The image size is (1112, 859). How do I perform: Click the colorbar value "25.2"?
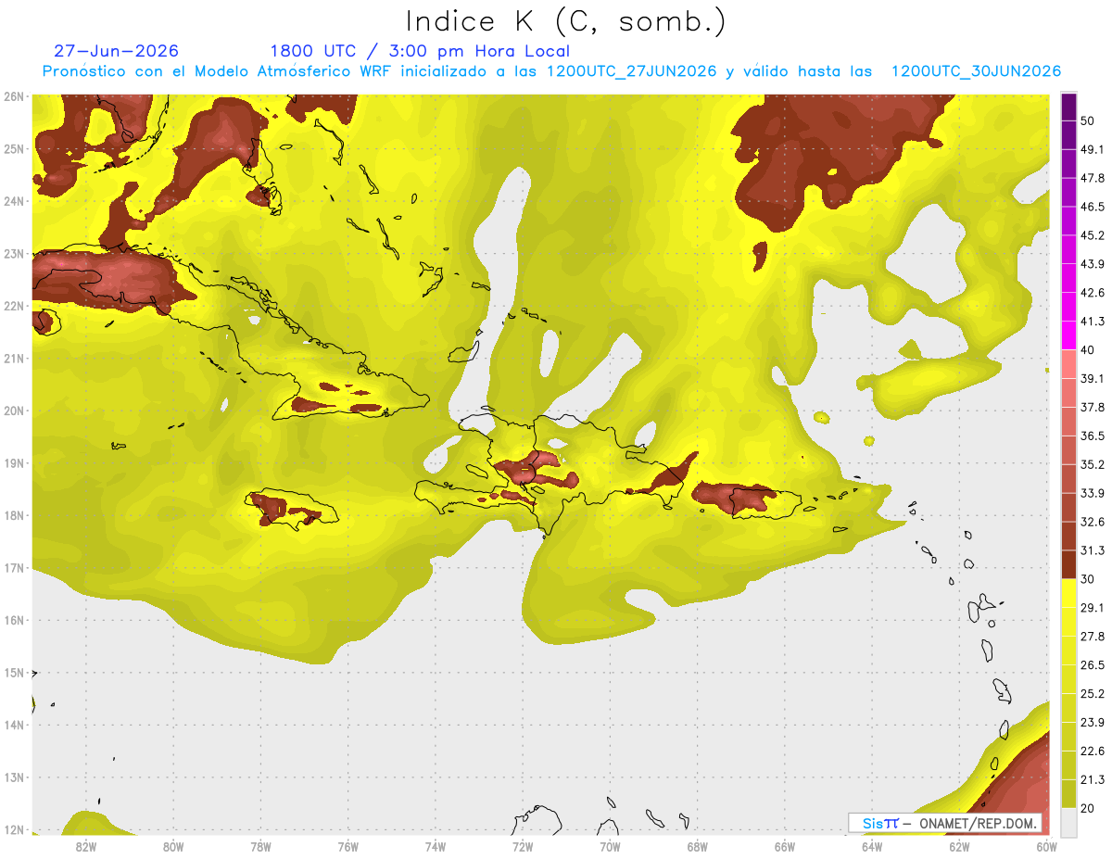pos(1092,693)
